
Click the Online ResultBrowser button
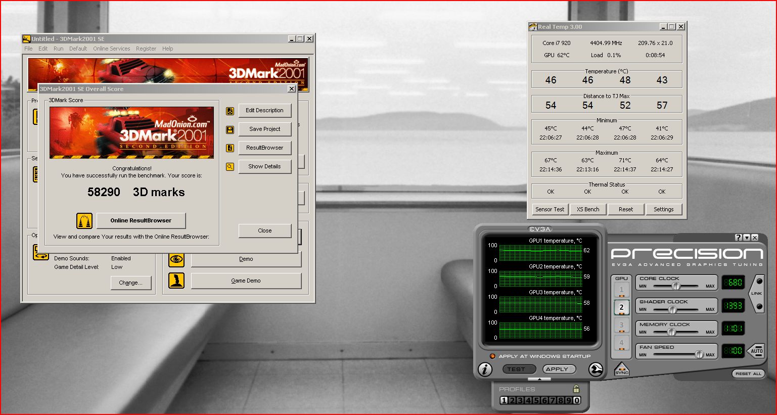(141, 221)
